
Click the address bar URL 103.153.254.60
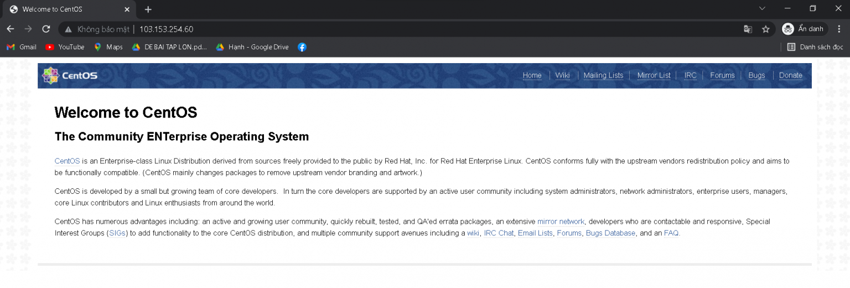click(x=166, y=29)
